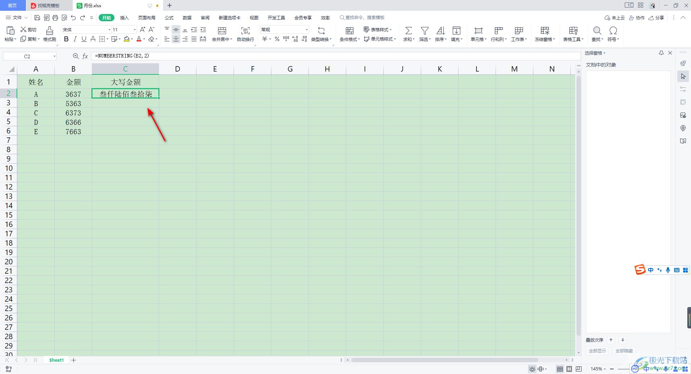
Task: Switch to page break preview view
Action: tap(579, 369)
